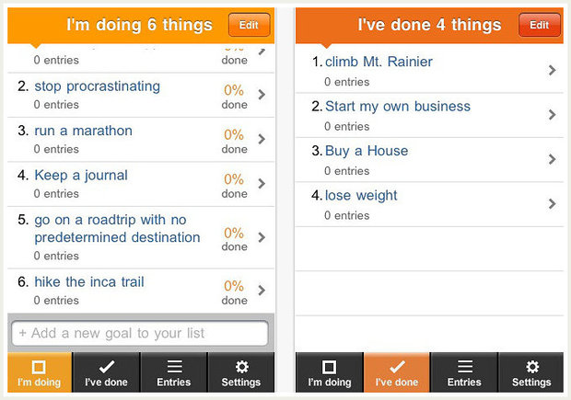Click the 0% done progress for roadtrip goal
This screenshot has width=571, height=400.
234,238
